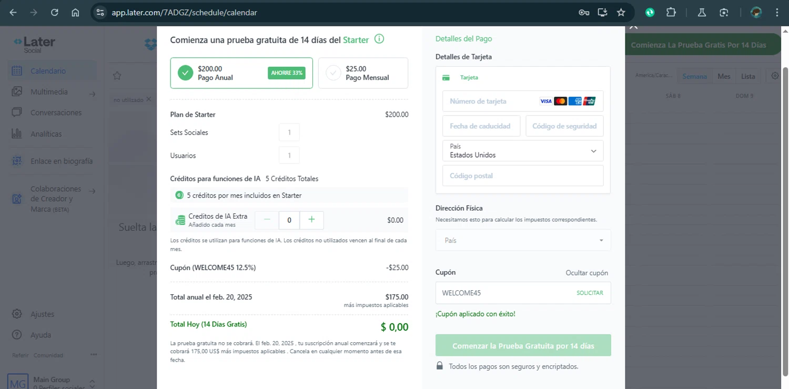
Task: Open the browser profile avatar
Action: [x=756, y=12]
